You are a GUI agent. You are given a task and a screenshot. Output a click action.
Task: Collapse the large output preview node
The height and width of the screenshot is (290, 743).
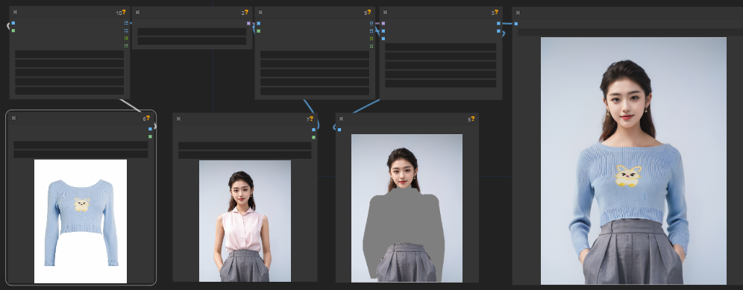(x=518, y=13)
